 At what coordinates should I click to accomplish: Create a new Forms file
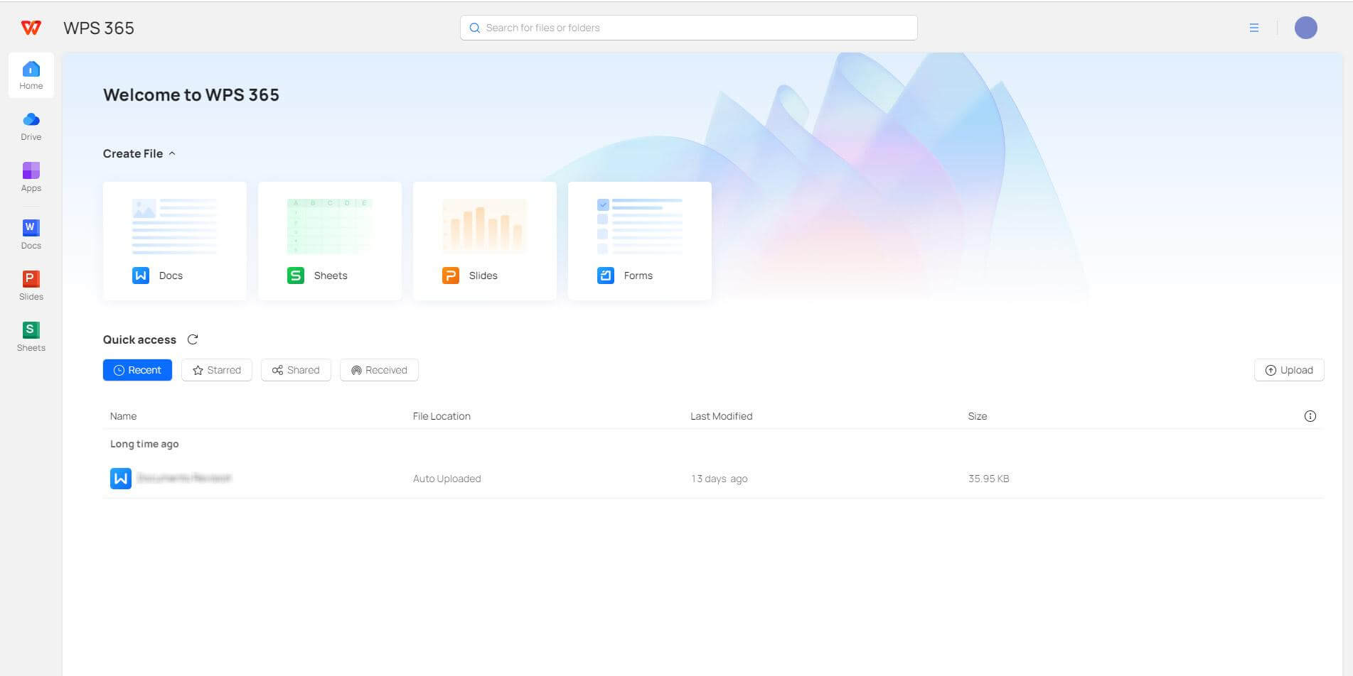pos(640,241)
